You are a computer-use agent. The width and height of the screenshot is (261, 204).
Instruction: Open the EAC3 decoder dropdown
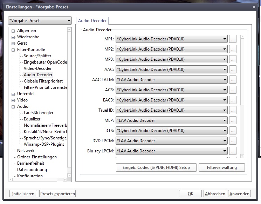point(171,100)
